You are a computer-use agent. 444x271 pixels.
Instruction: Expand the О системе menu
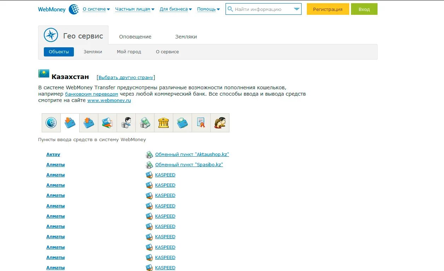tap(96, 9)
